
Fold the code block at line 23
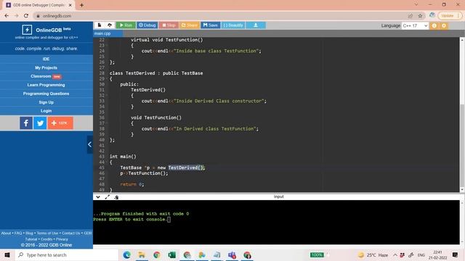pyautogui.click(x=107, y=45)
